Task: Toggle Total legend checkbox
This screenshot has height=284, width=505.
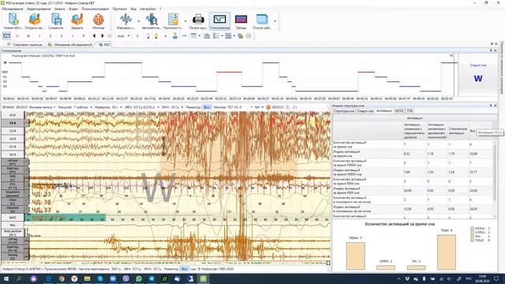Action: pos(472,240)
